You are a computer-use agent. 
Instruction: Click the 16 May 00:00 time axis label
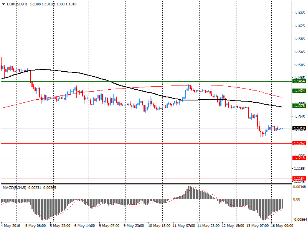(282, 226)
